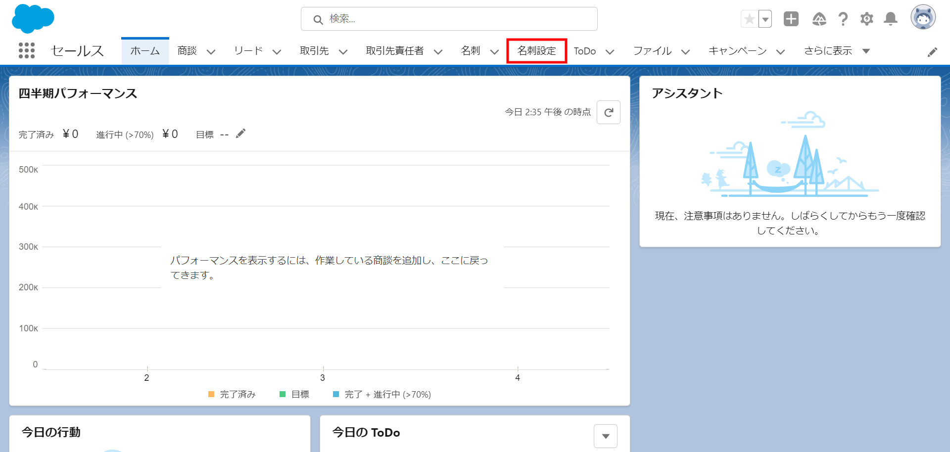
Task: Open the 取引先責任者 tab
Action: pos(394,51)
